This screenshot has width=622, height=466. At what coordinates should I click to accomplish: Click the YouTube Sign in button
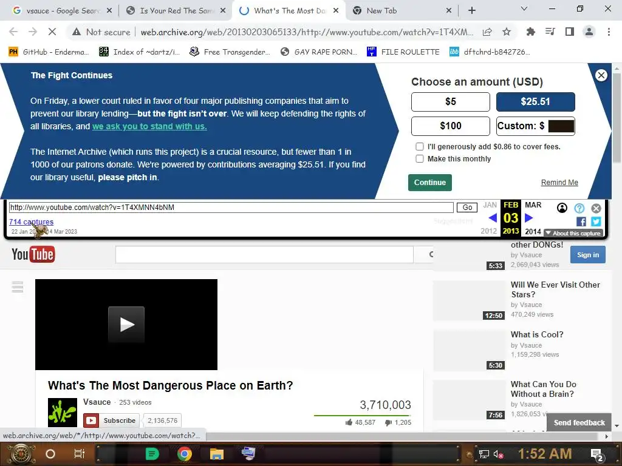587,255
